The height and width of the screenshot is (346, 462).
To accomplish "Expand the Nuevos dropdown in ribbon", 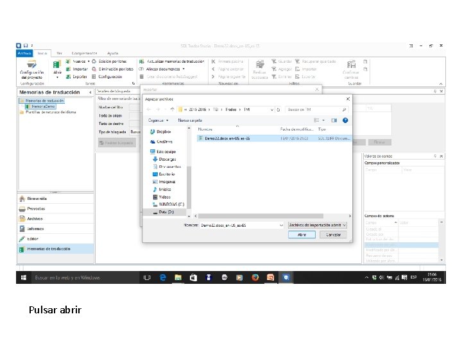I will coord(89,62).
